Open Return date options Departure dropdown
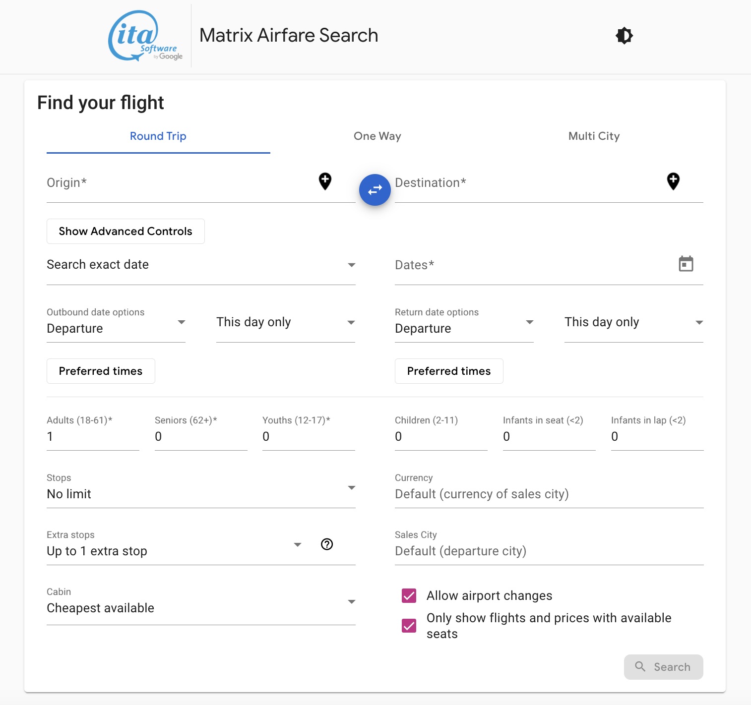The image size is (751, 705). coord(464,323)
